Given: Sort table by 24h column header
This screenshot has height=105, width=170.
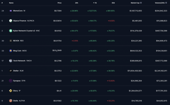Looking at the screenshot, I should pos(76,3).
